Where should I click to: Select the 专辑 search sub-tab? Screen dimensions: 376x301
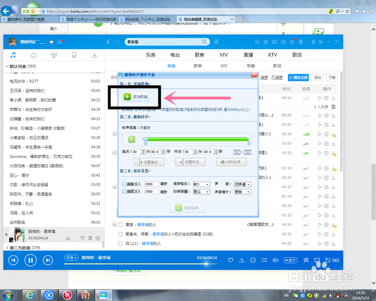click(251, 66)
